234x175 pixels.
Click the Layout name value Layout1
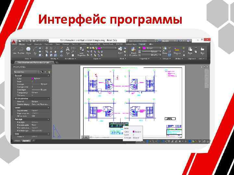click(35, 111)
